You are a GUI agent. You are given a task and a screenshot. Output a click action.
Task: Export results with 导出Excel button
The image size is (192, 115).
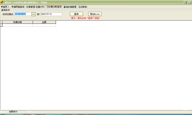tap(95, 14)
